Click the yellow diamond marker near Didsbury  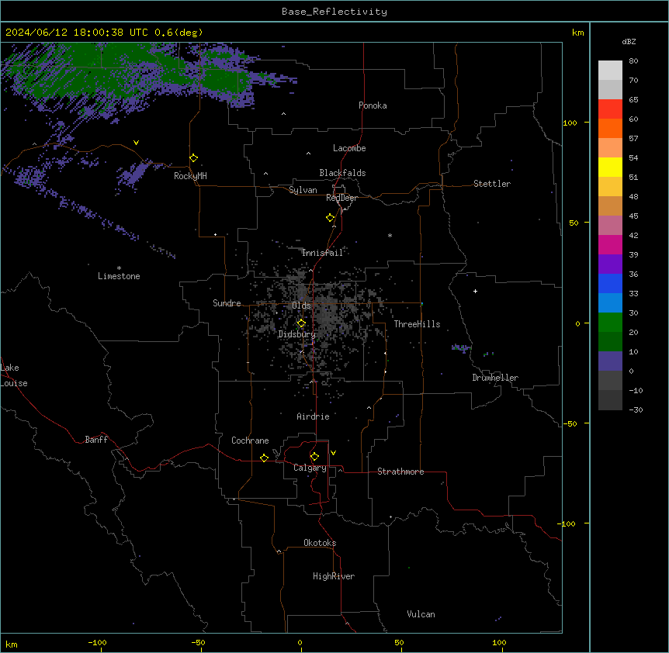click(301, 323)
